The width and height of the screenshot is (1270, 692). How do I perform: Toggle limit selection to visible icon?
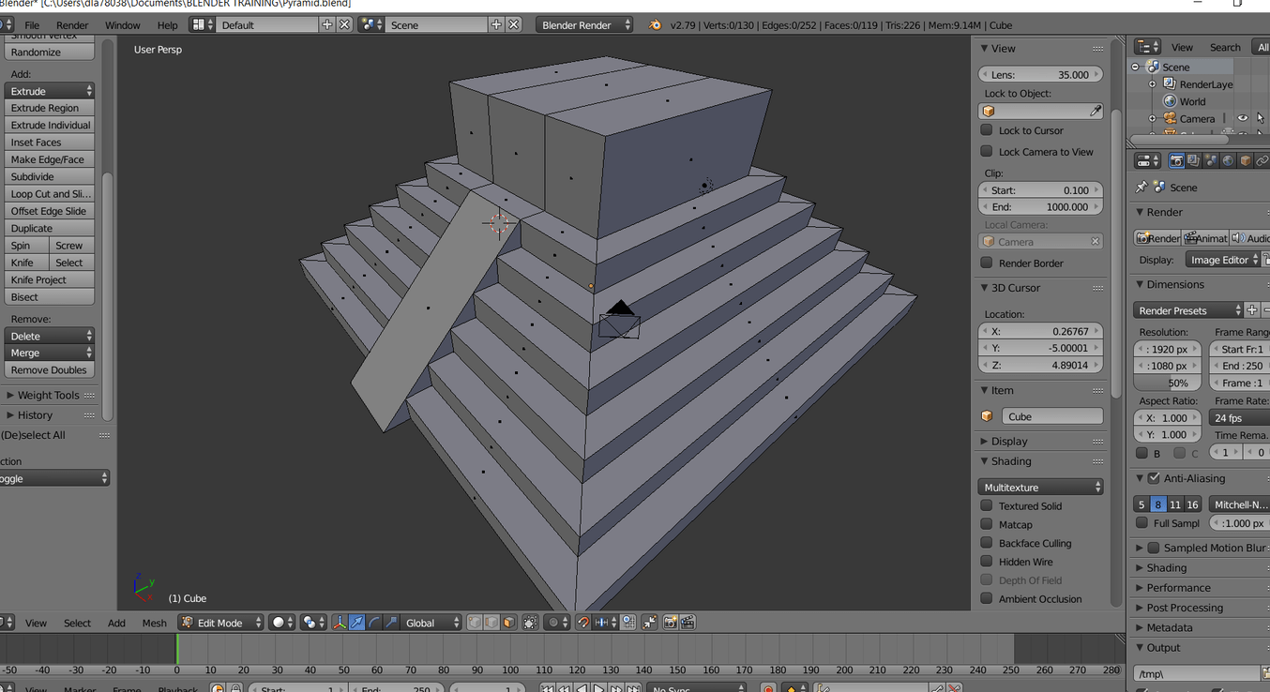tap(531, 623)
